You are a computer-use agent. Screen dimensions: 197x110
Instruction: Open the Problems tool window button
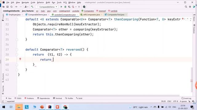29,98
